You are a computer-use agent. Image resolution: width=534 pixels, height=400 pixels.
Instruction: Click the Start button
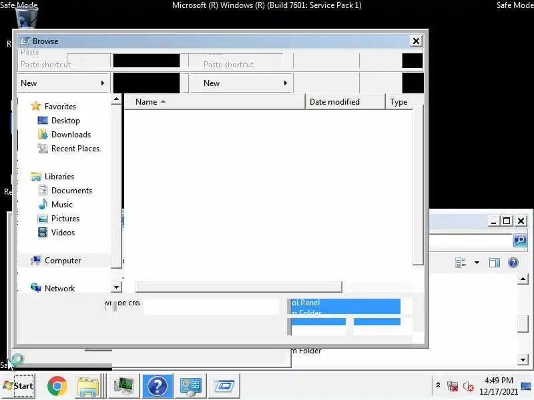pyautogui.click(x=19, y=386)
